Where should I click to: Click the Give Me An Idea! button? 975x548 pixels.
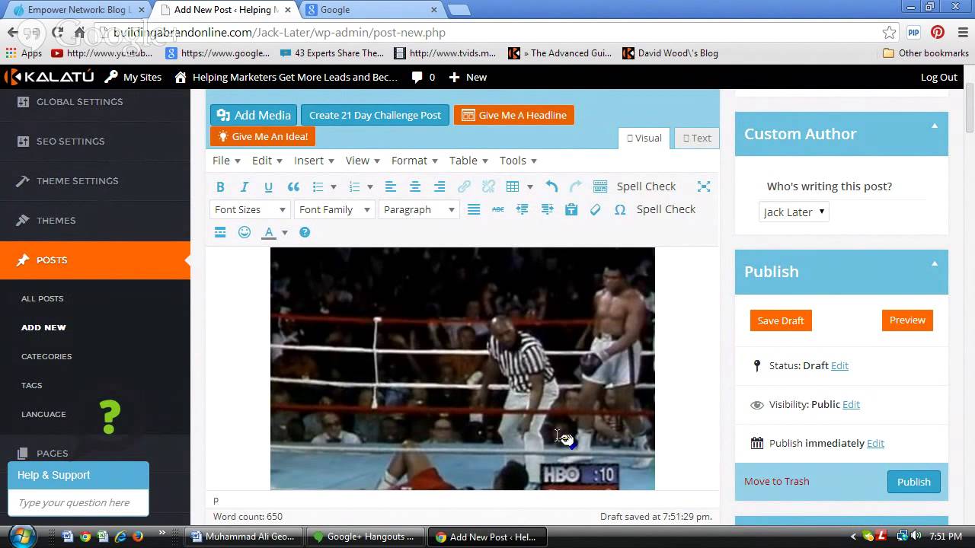(x=263, y=136)
